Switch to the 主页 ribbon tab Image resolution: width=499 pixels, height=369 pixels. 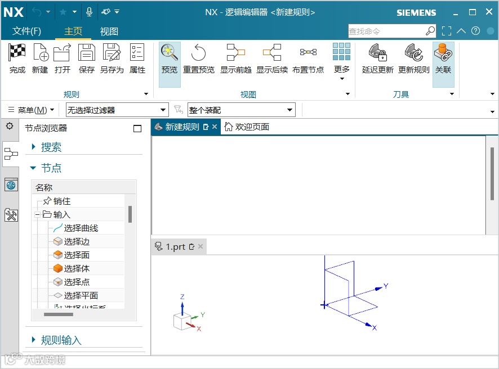click(73, 31)
